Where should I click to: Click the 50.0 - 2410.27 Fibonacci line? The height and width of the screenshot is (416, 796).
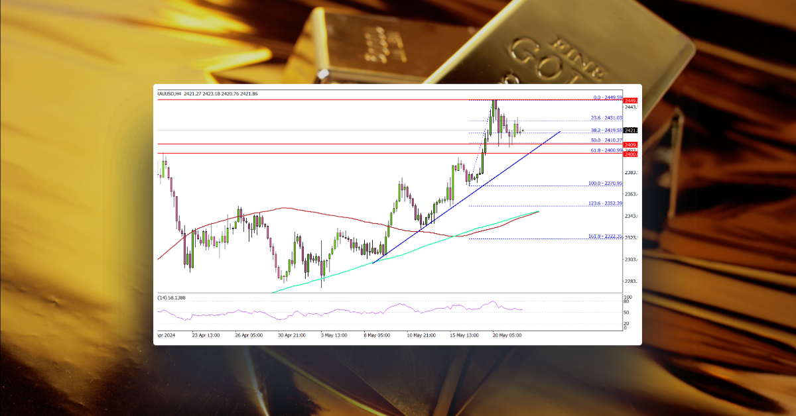[606, 140]
